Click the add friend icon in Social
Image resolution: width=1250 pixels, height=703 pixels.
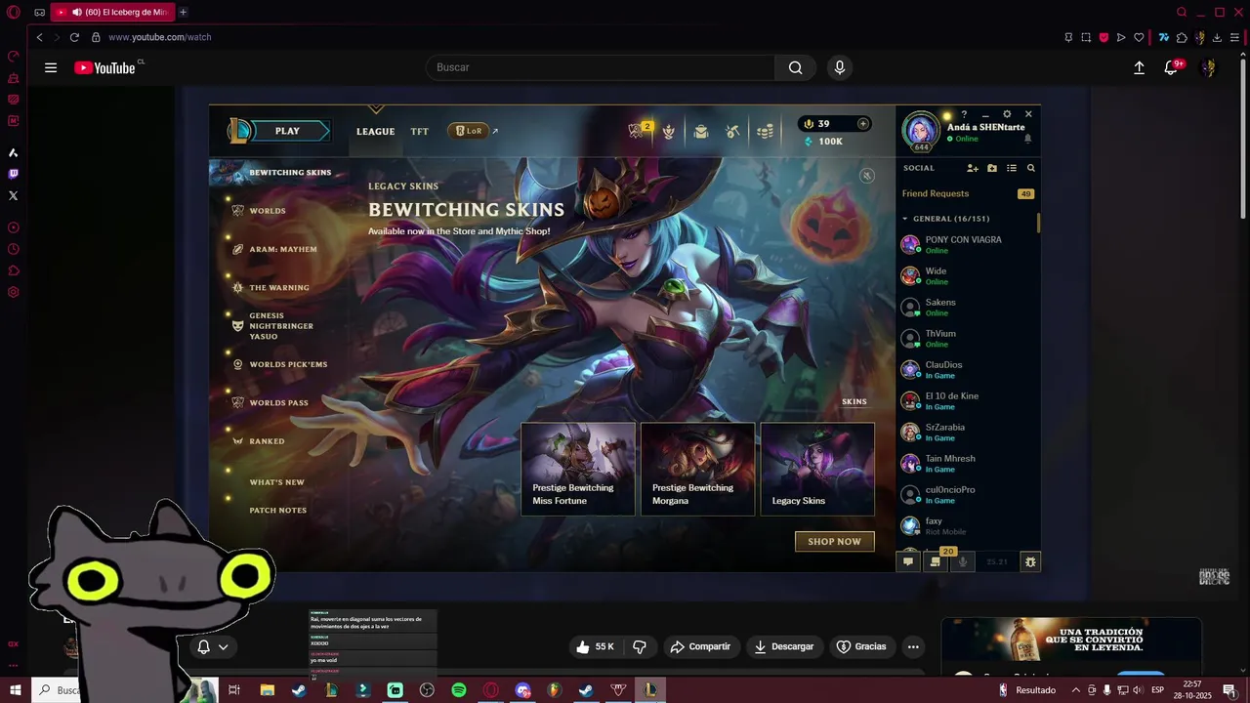tap(972, 168)
